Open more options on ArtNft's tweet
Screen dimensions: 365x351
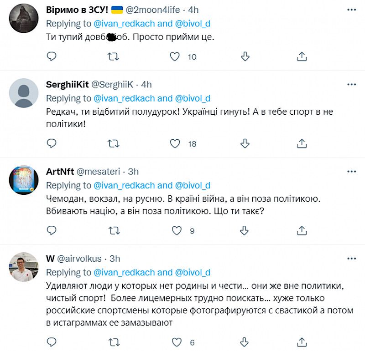pyautogui.click(x=351, y=172)
